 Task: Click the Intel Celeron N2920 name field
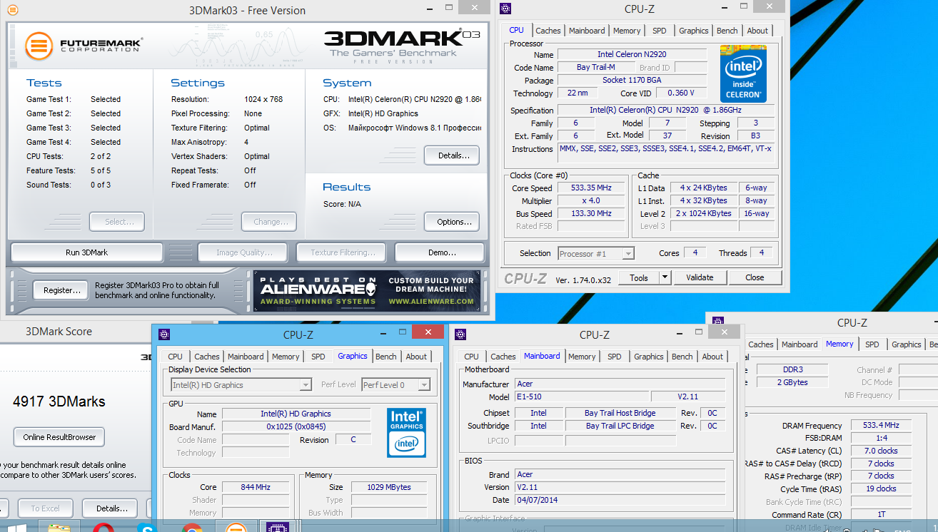632,54
